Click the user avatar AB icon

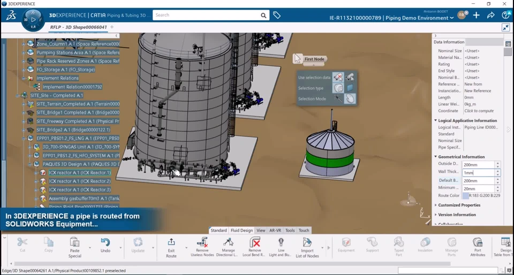tap(462, 15)
